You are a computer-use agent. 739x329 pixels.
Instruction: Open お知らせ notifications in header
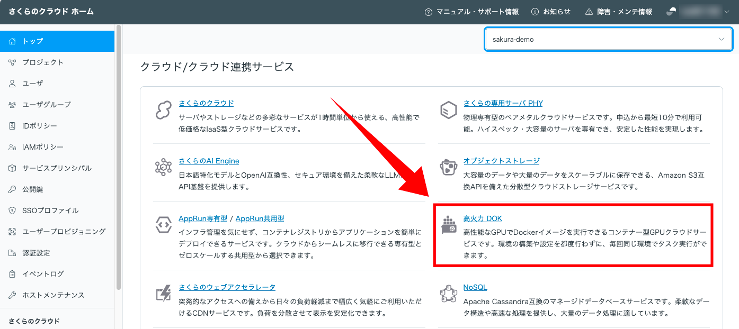coord(551,12)
